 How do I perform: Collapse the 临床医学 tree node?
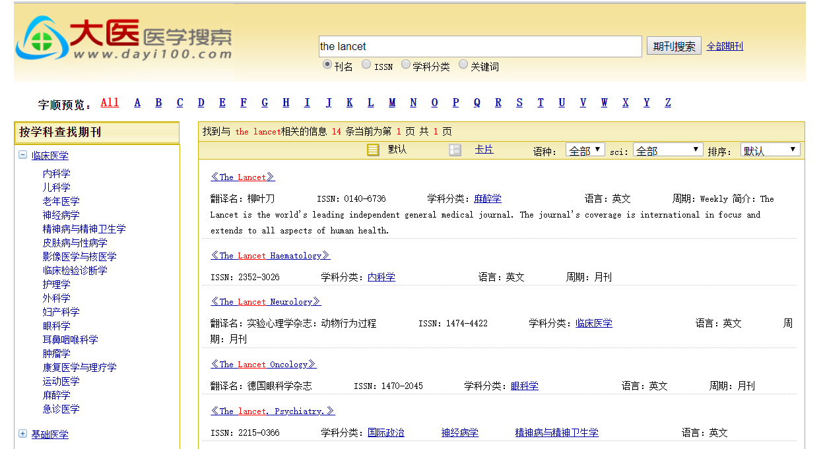pos(23,156)
